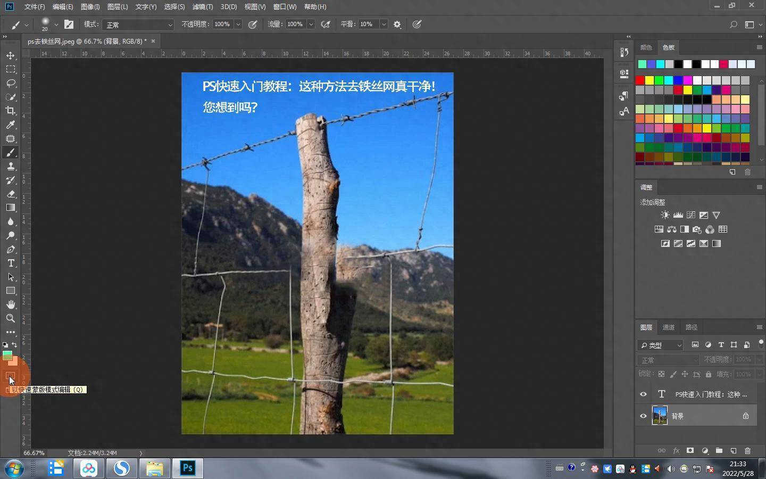Select the Eyedropper tool
Image resolution: width=766 pixels, height=479 pixels.
pyautogui.click(x=11, y=125)
